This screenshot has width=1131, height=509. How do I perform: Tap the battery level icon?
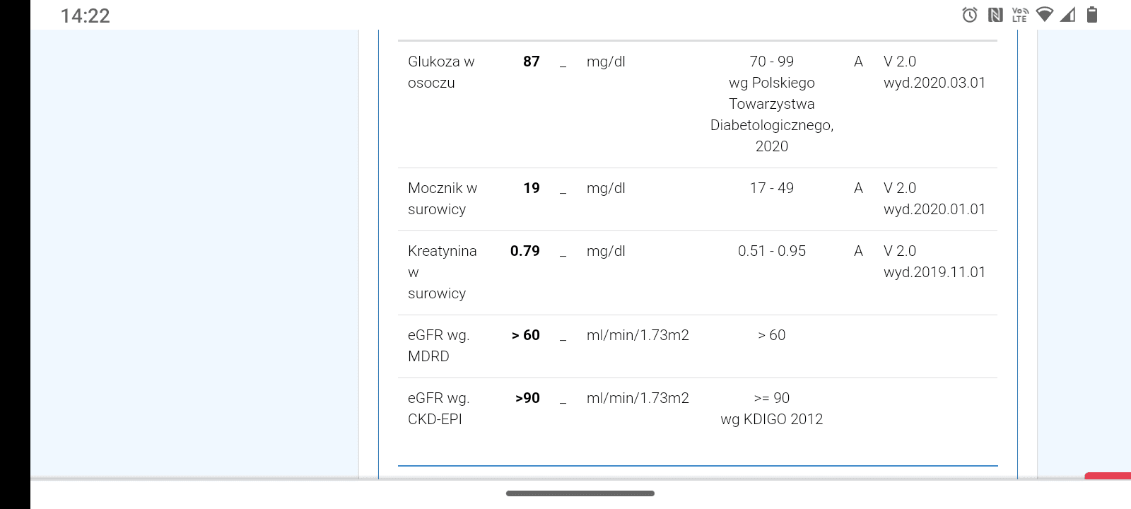point(1091,15)
